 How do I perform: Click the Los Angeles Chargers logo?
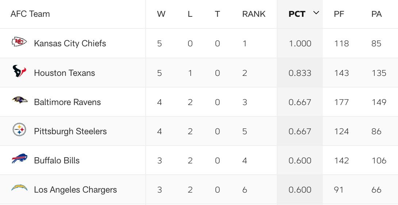click(x=19, y=188)
